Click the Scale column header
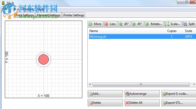196x109 pixels. point(189,31)
